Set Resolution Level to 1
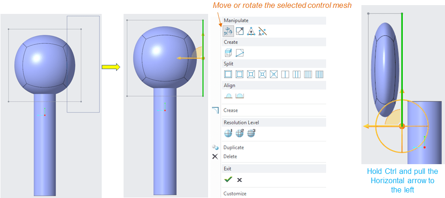The image size is (445, 198). pos(228,133)
